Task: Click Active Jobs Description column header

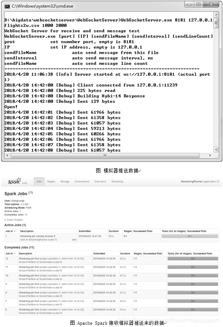Action: (x=27, y=231)
